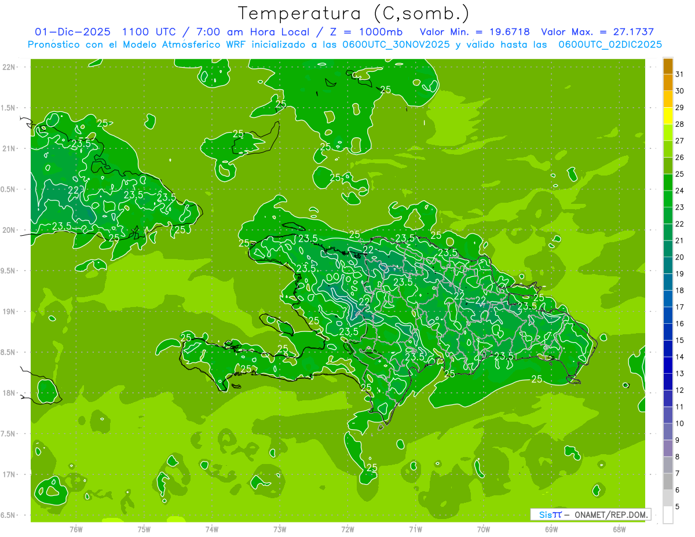Image resolution: width=695 pixels, height=537 pixels.
Task: Select "Valor Max. = 27.1737" text
Action: coord(597,32)
